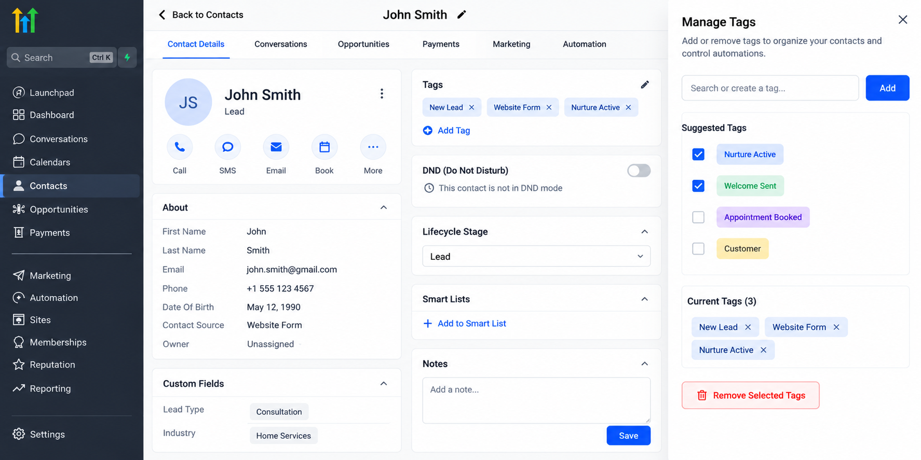Screen dimensions: 921x460
Task: Remove New Lead from Current Tags
Action: pyautogui.click(x=748, y=327)
